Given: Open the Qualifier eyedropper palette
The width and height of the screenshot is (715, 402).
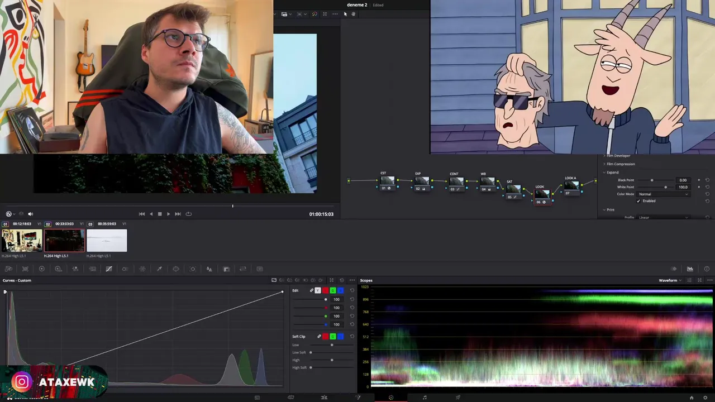Looking at the screenshot, I should tap(159, 269).
